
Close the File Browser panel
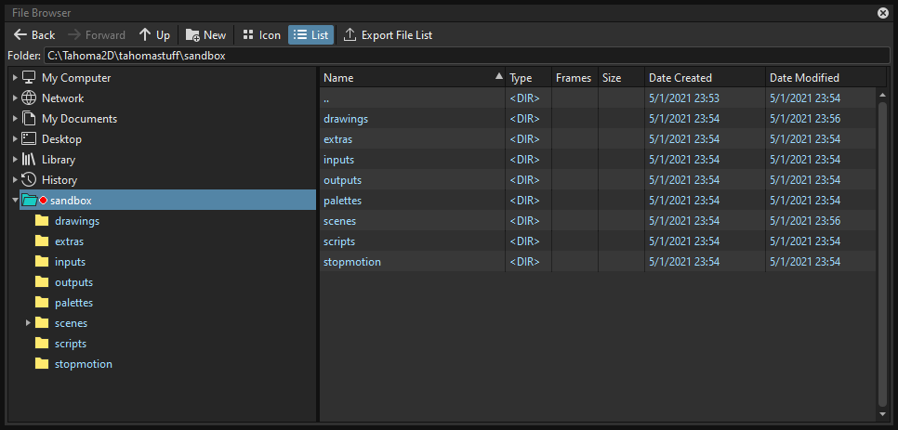tap(882, 13)
